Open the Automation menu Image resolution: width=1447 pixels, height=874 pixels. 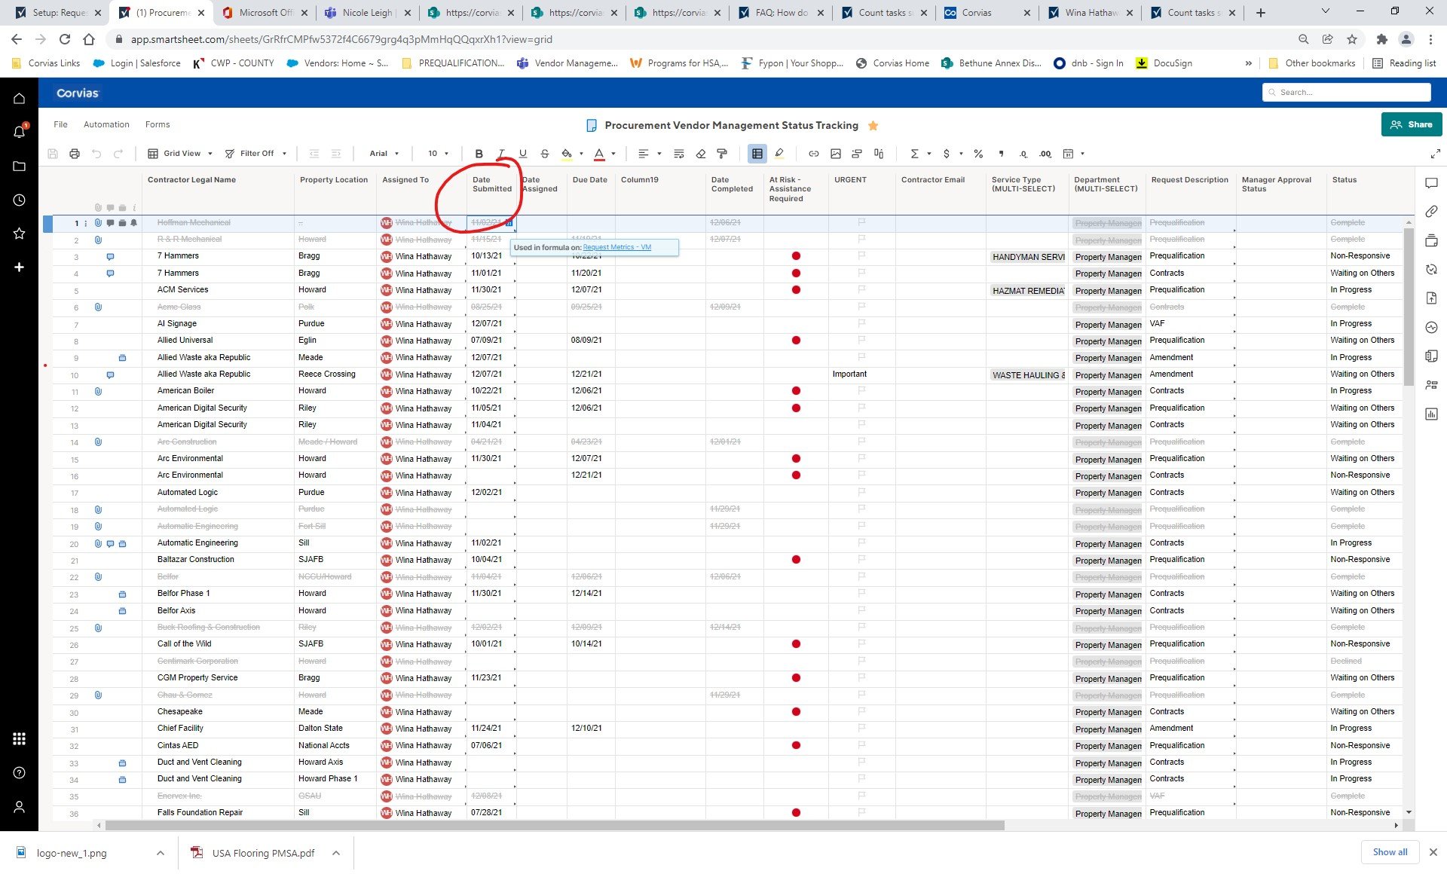(x=106, y=124)
